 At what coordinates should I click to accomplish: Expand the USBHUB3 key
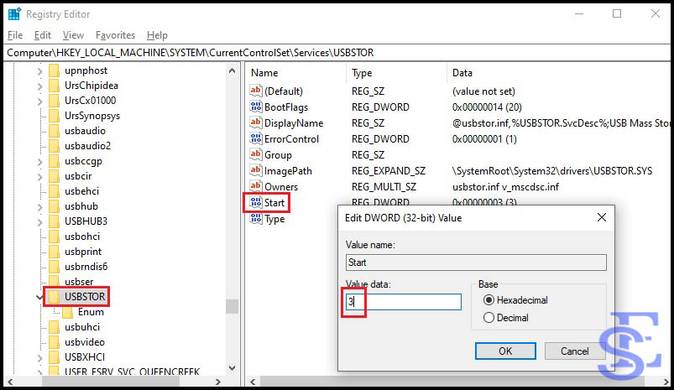[x=40, y=221]
